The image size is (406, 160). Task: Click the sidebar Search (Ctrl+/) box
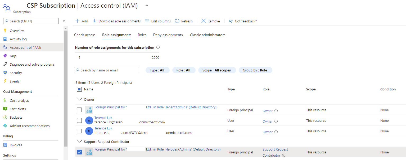31,21
